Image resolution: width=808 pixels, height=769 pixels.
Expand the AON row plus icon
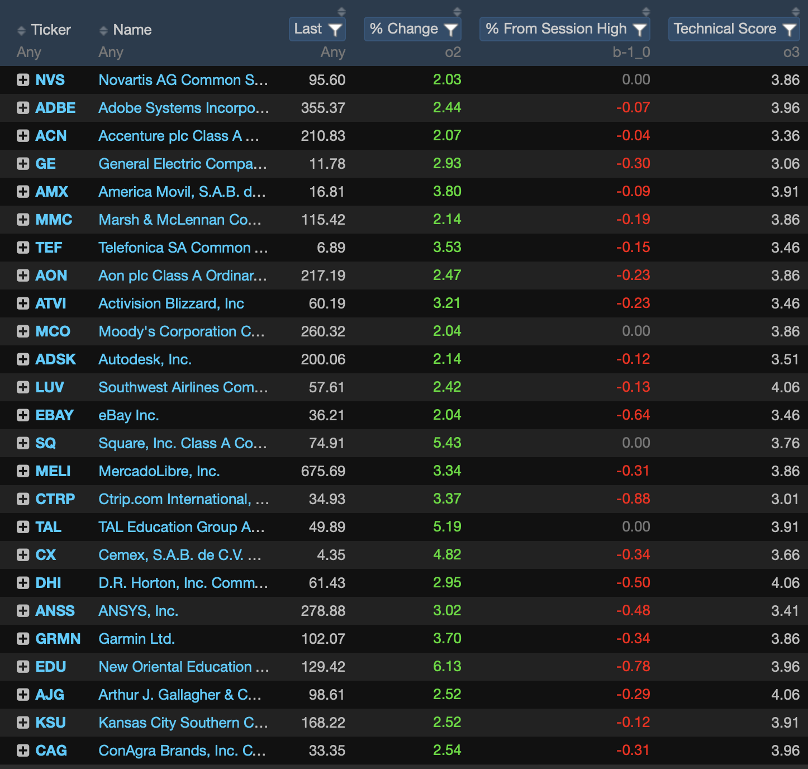(23, 276)
